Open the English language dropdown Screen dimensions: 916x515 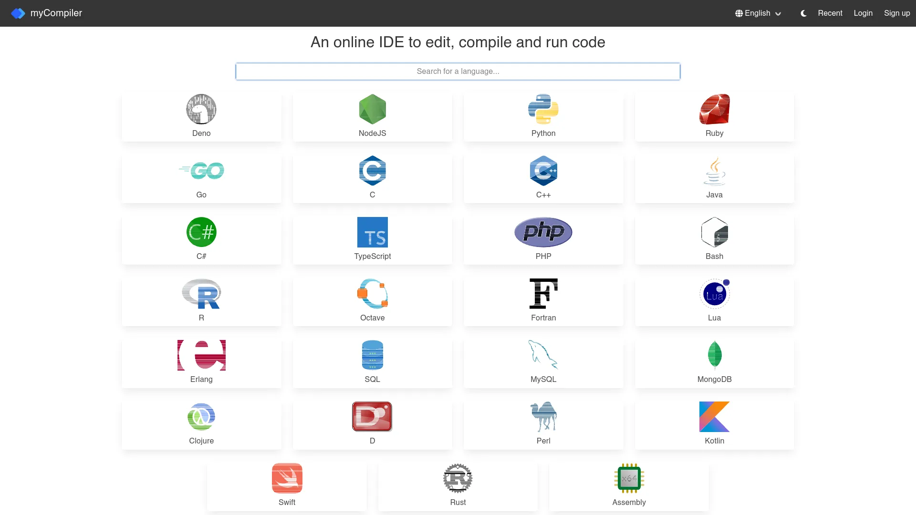point(758,13)
